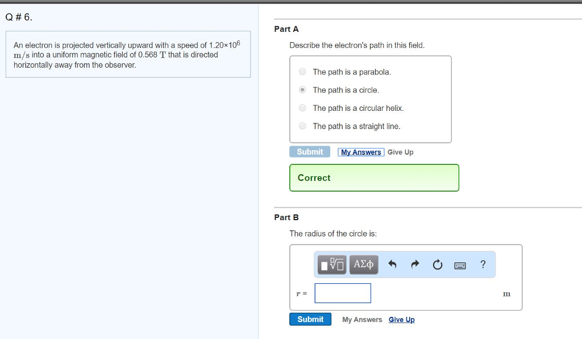Click the Correct confirmation banner

coord(374,177)
